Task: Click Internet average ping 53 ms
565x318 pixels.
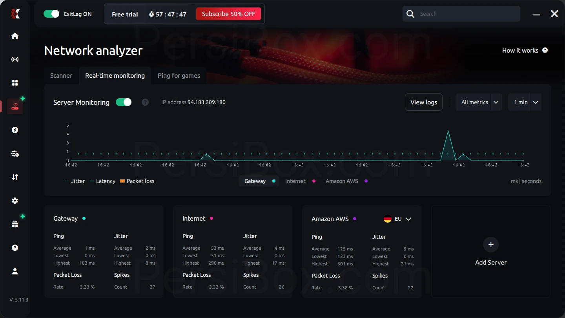Action: click(217, 248)
